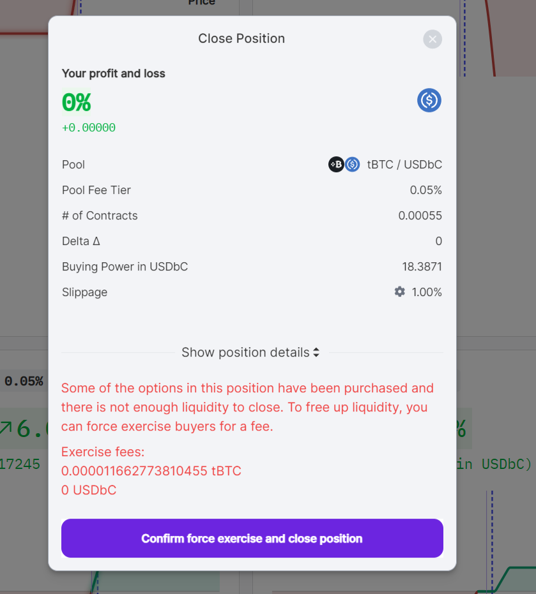
Task: Select the tBTC / USDbC pool name
Action: click(404, 165)
